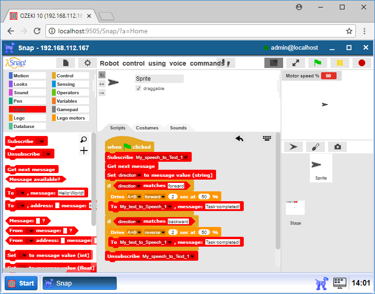Viewport: 375px width, 294px height.
Task: Click the Snap! logo
Action: point(16,63)
